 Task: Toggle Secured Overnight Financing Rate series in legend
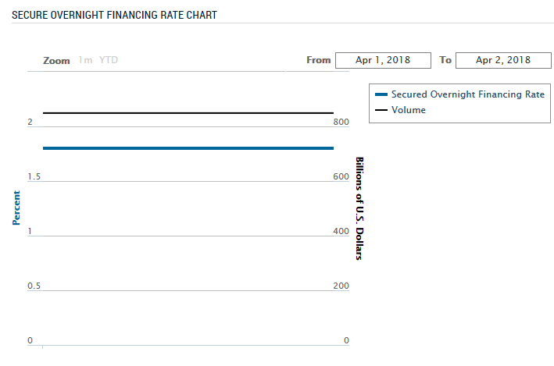(x=467, y=94)
